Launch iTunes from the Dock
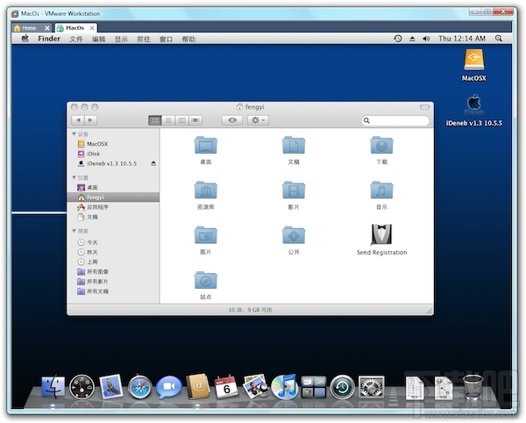Screen dimensions: 526x423 tap(283, 386)
